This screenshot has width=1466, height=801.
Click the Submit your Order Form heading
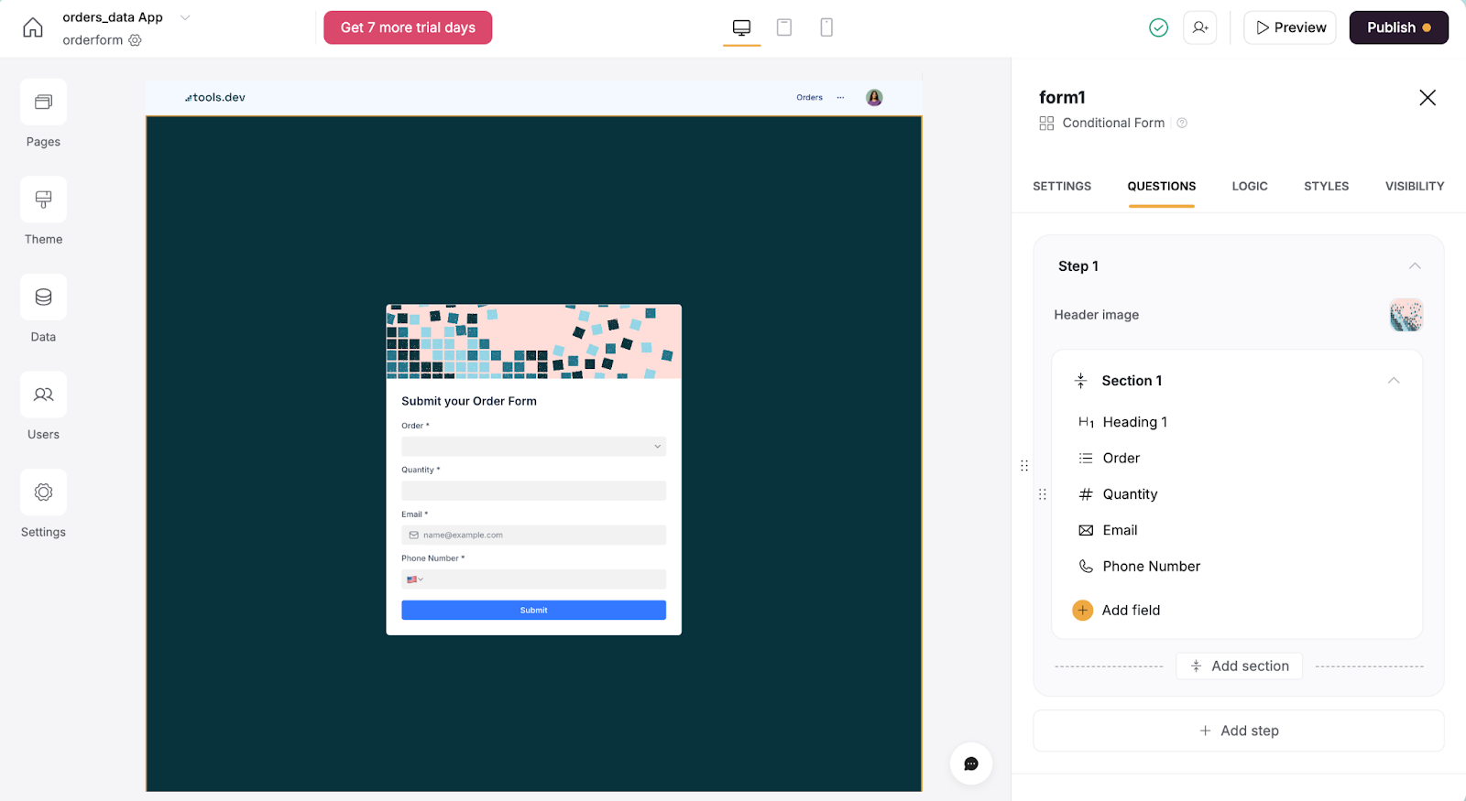(469, 401)
